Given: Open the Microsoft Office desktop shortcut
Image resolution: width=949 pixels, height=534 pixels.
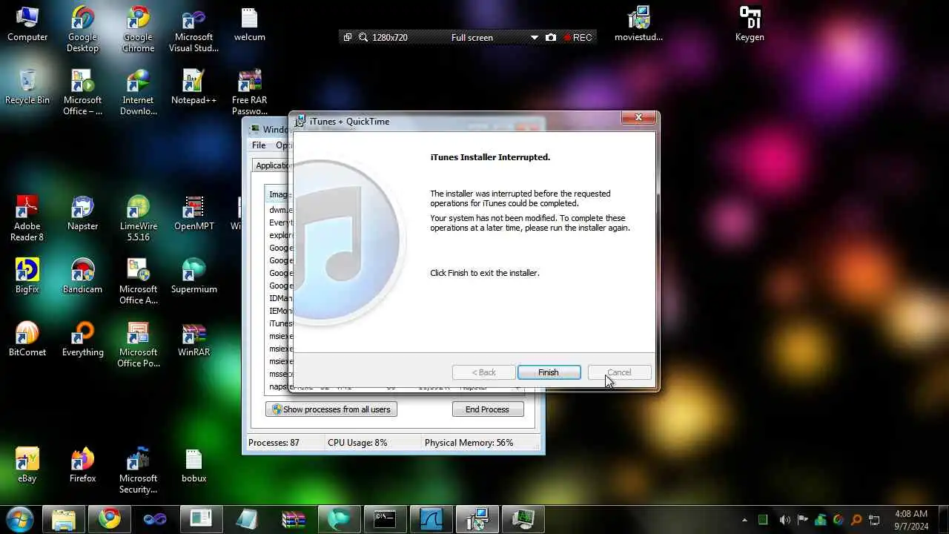Looking at the screenshot, I should pos(82,92).
